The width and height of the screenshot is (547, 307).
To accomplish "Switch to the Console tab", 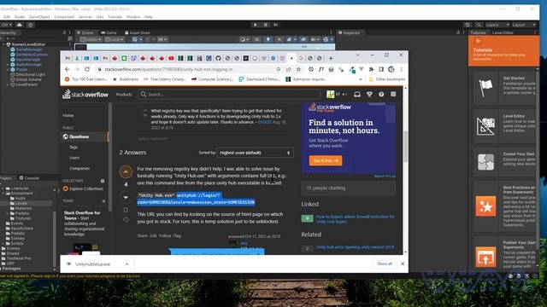I will (x=29, y=178).
